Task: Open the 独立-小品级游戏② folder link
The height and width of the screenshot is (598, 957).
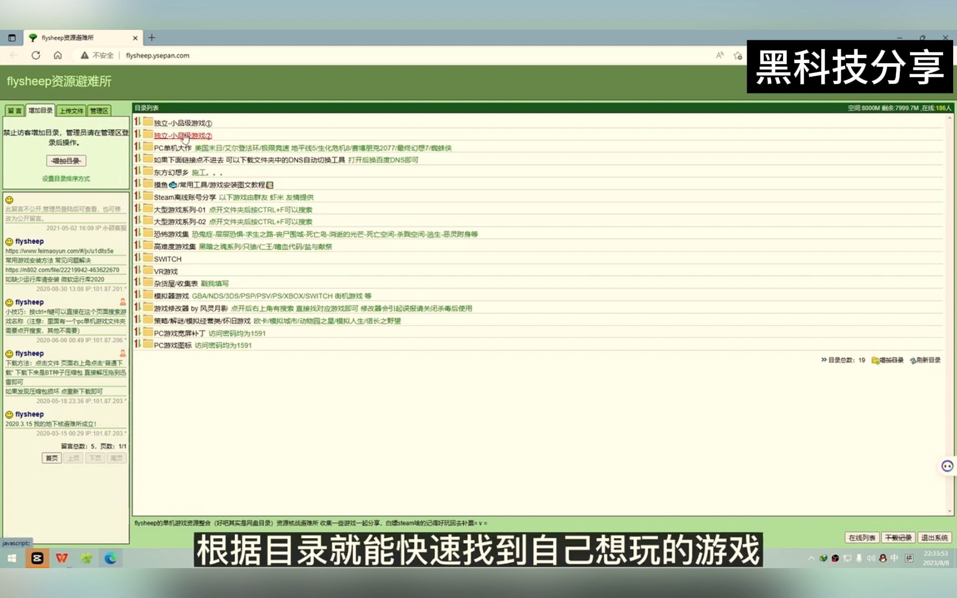Action: (x=183, y=136)
